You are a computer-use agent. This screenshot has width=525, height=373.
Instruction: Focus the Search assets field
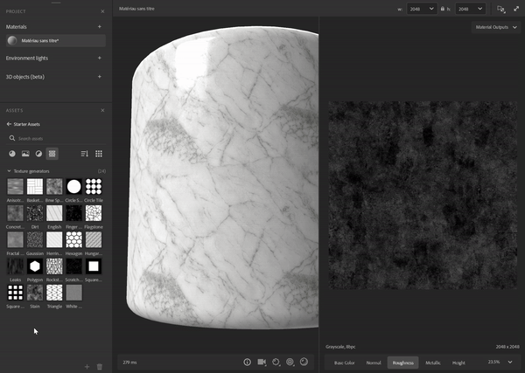(56, 138)
